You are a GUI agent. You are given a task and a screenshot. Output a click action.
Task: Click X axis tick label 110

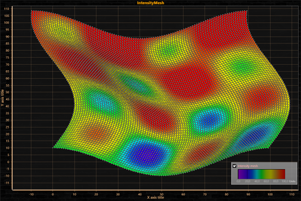coord(292,194)
